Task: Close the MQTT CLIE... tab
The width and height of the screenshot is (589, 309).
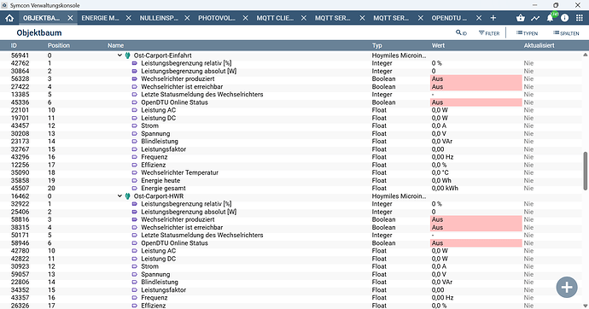Action: pyautogui.click(x=304, y=18)
